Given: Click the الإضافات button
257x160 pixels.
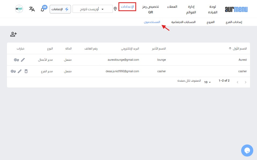Looking at the screenshot, I should [x=60, y=9].
